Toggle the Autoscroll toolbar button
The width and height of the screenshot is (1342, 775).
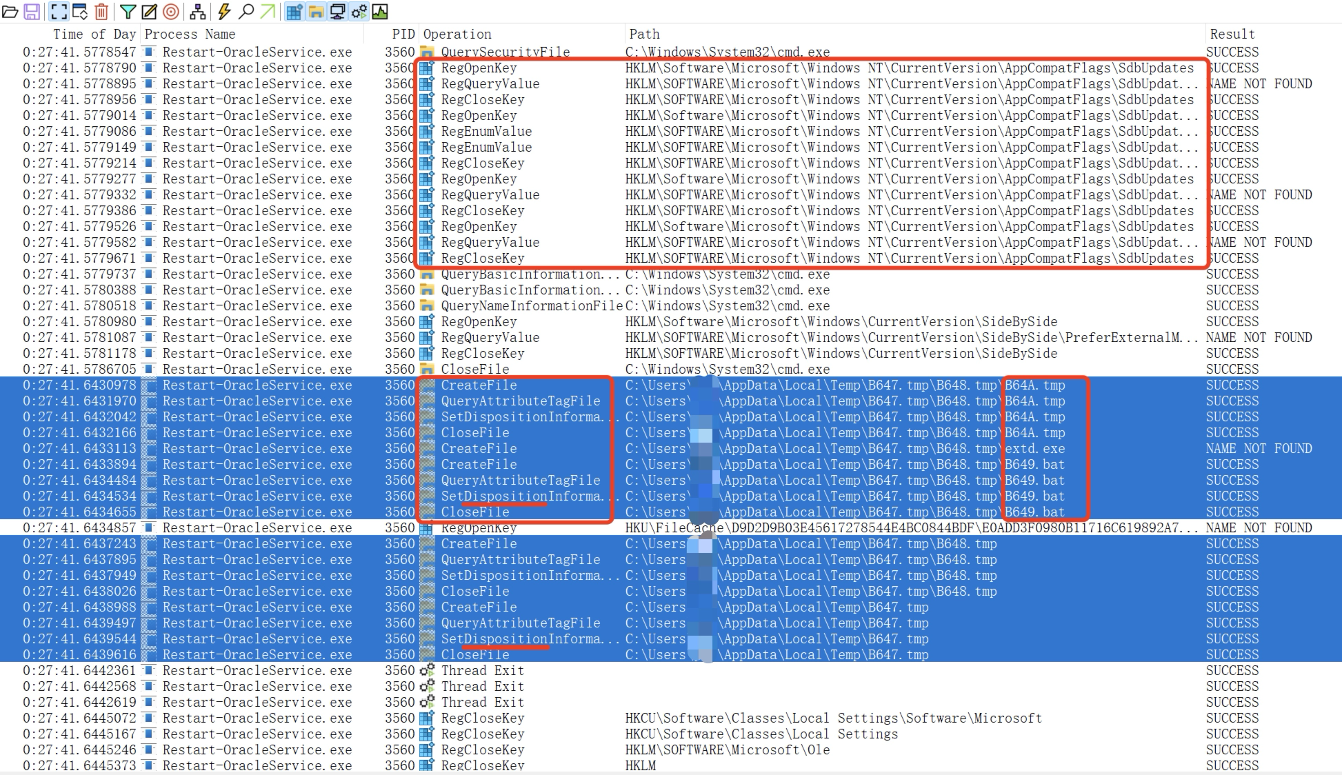[80, 11]
